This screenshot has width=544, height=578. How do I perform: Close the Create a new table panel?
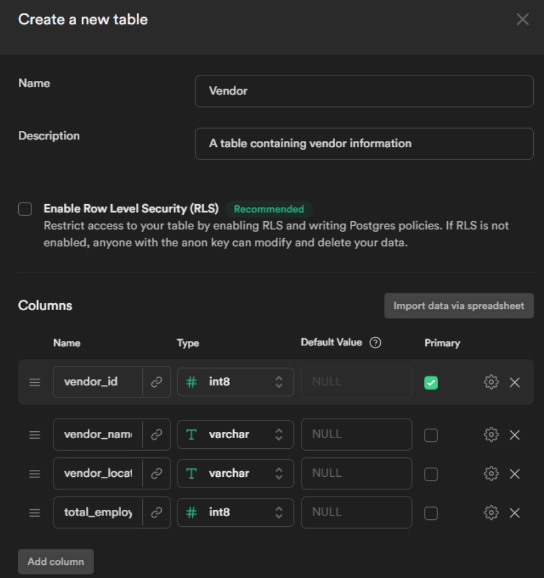point(522,20)
